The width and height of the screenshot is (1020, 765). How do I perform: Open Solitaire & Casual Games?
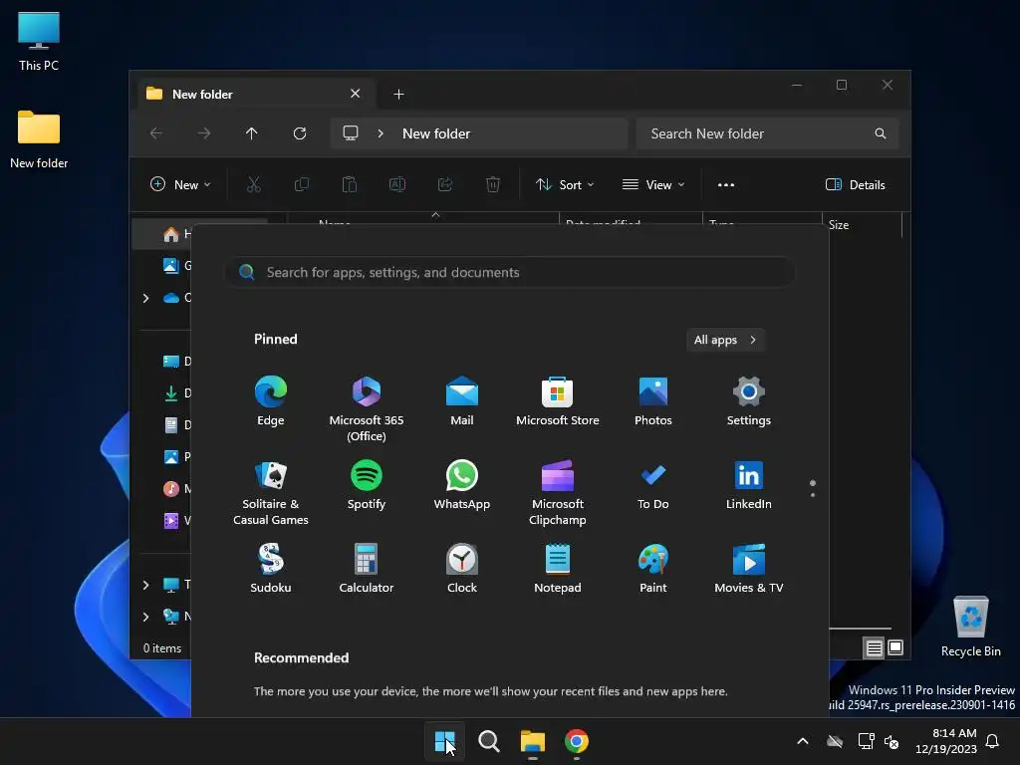click(271, 493)
